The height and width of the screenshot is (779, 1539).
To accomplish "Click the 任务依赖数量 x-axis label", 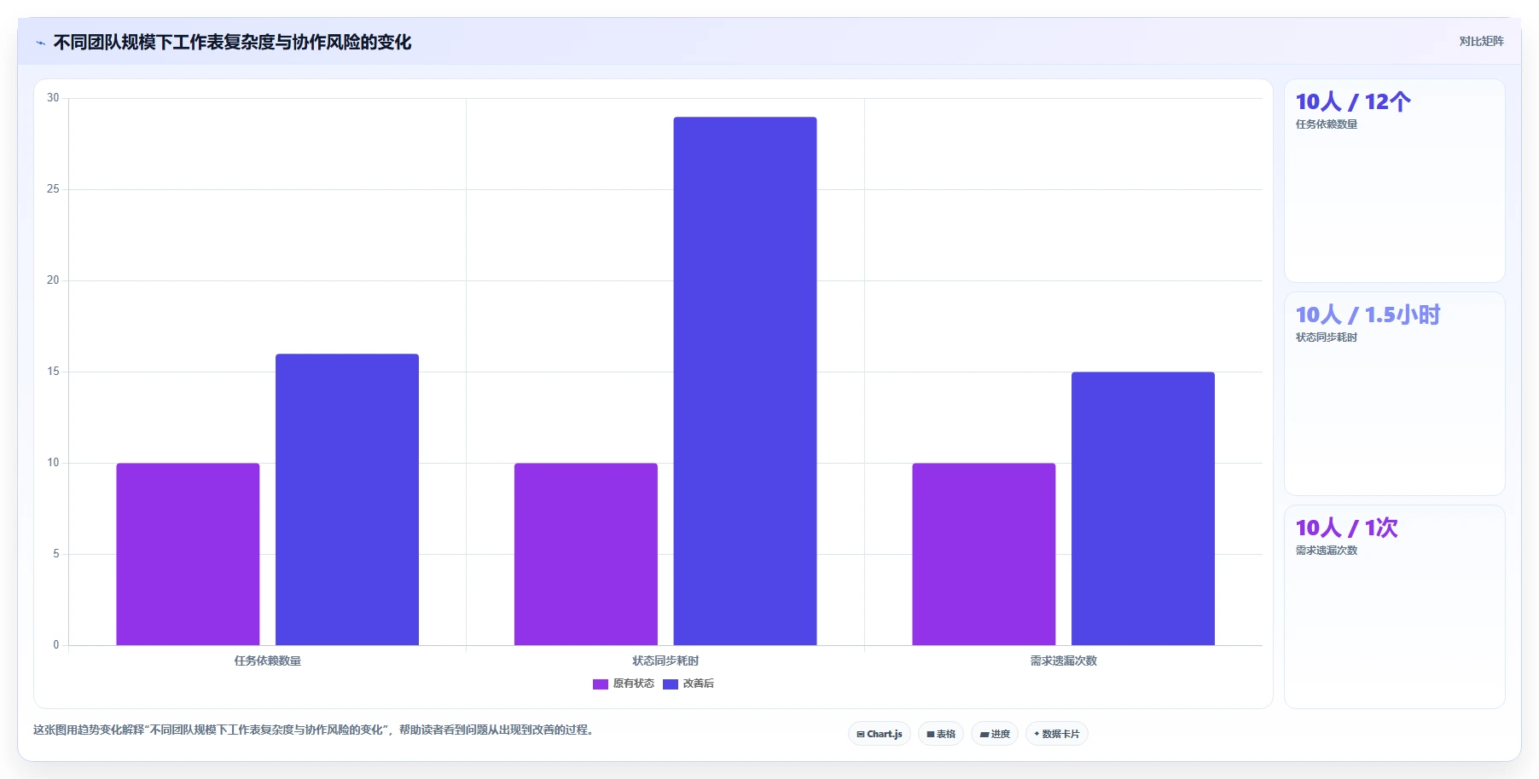I will click(x=268, y=661).
